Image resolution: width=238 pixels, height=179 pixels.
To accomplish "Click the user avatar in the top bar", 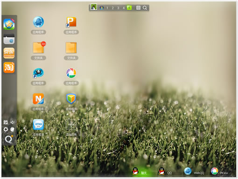I will pyautogui.click(x=94, y=7).
